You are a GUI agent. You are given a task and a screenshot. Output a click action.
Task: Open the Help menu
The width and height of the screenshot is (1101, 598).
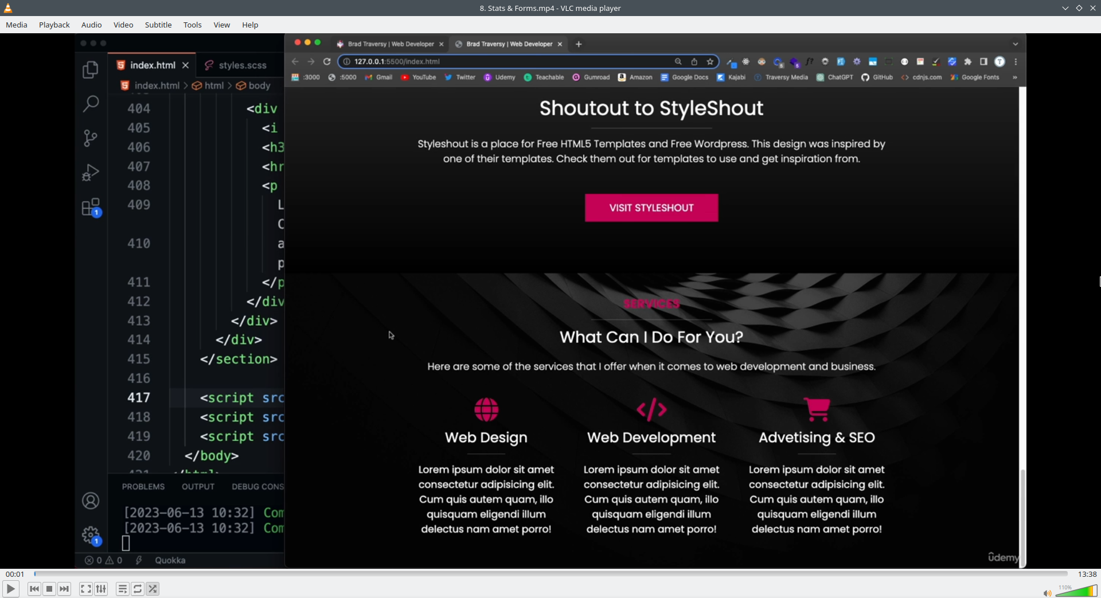coord(250,25)
